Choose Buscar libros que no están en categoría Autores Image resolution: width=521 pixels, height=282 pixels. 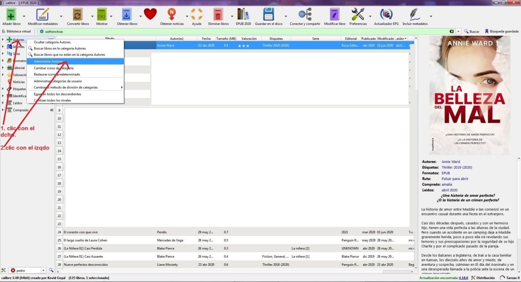click(x=75, y=54)
